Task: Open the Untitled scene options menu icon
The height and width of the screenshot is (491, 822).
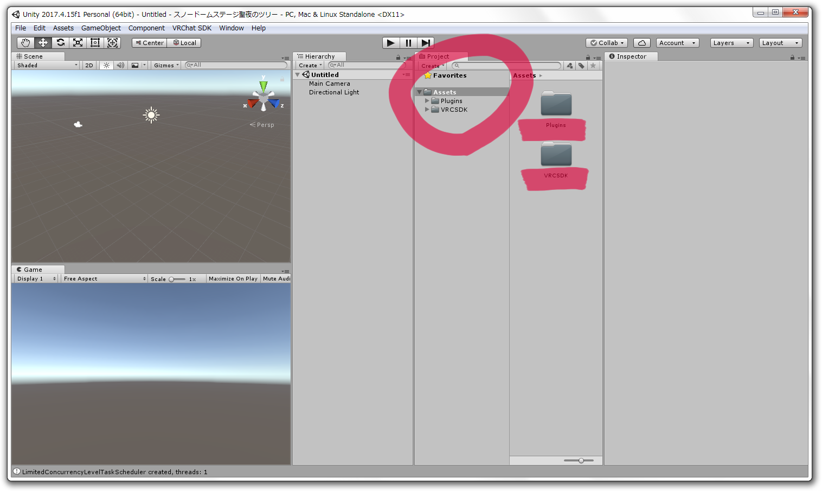Action: click(x=406, y=75)
